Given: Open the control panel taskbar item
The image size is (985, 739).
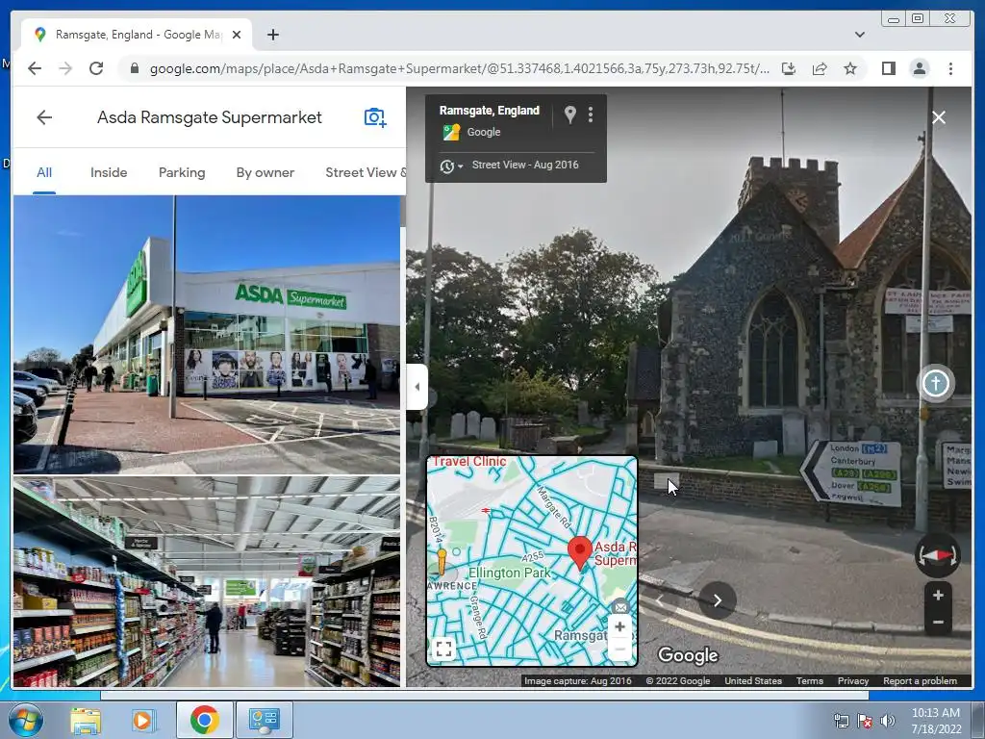Looking at the screenshot, I should (x=264, y=720).
